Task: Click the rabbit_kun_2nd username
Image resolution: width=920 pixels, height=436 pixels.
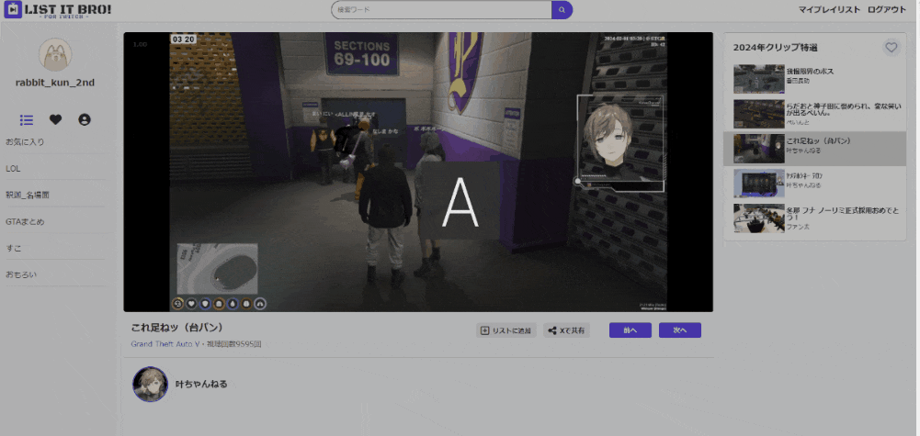Action: [55, 83]
